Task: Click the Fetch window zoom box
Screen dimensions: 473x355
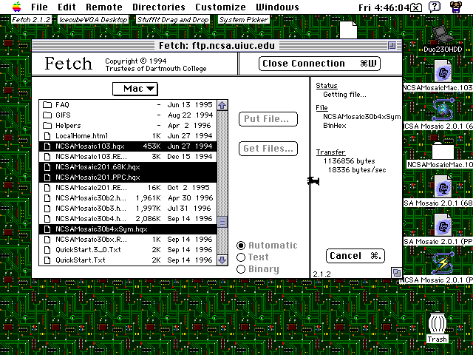Action: coord(392,46)
